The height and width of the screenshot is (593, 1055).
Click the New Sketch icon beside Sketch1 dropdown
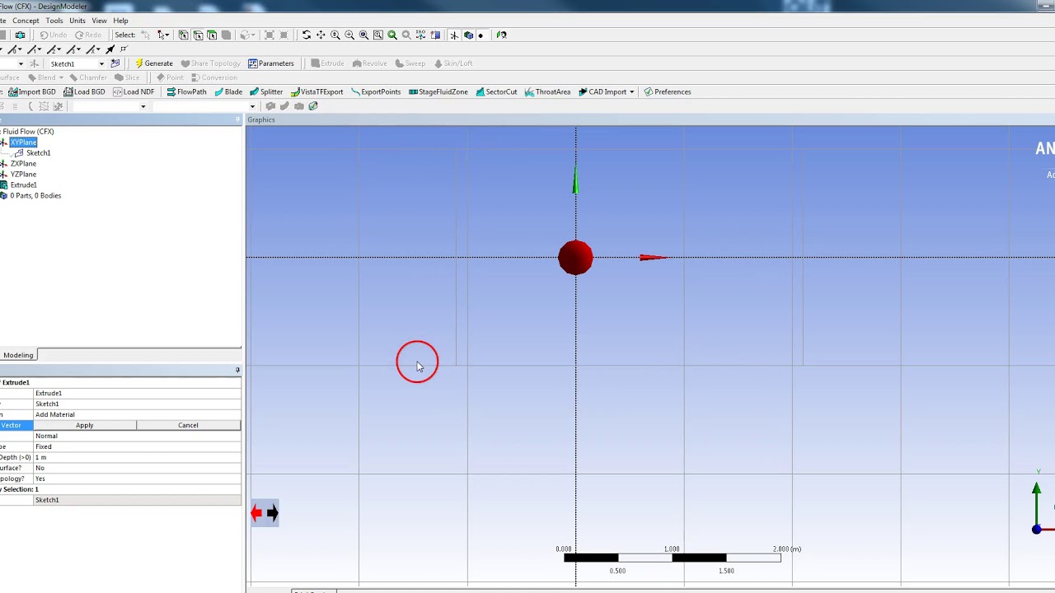[115, 63]
